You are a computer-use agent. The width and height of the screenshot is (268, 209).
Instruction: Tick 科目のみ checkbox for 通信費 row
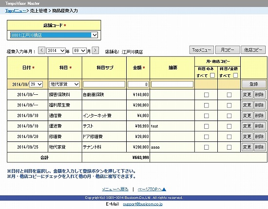pos(207,116)
